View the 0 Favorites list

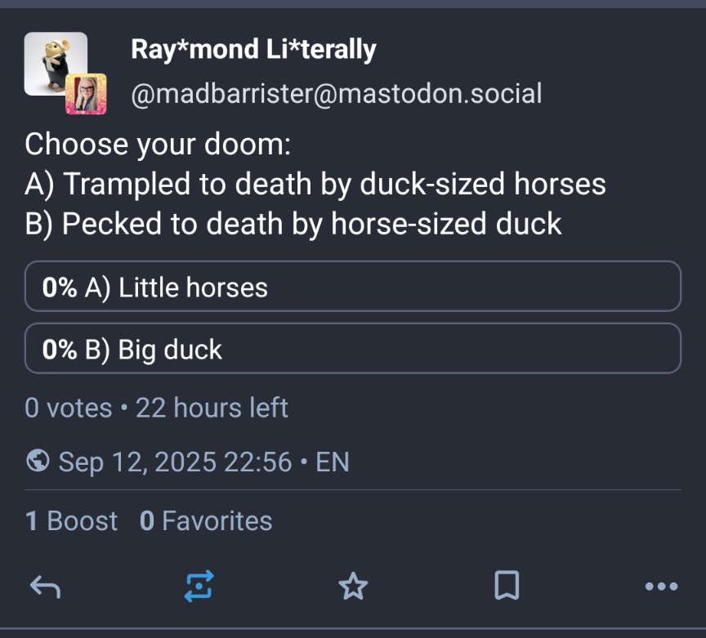tap(206, 521)
